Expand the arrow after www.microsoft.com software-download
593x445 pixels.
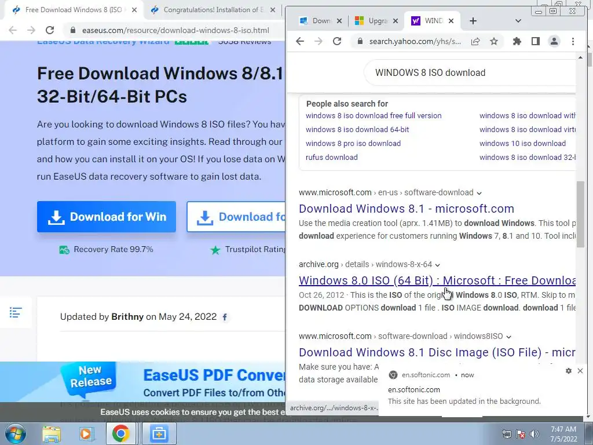[479, 193]
